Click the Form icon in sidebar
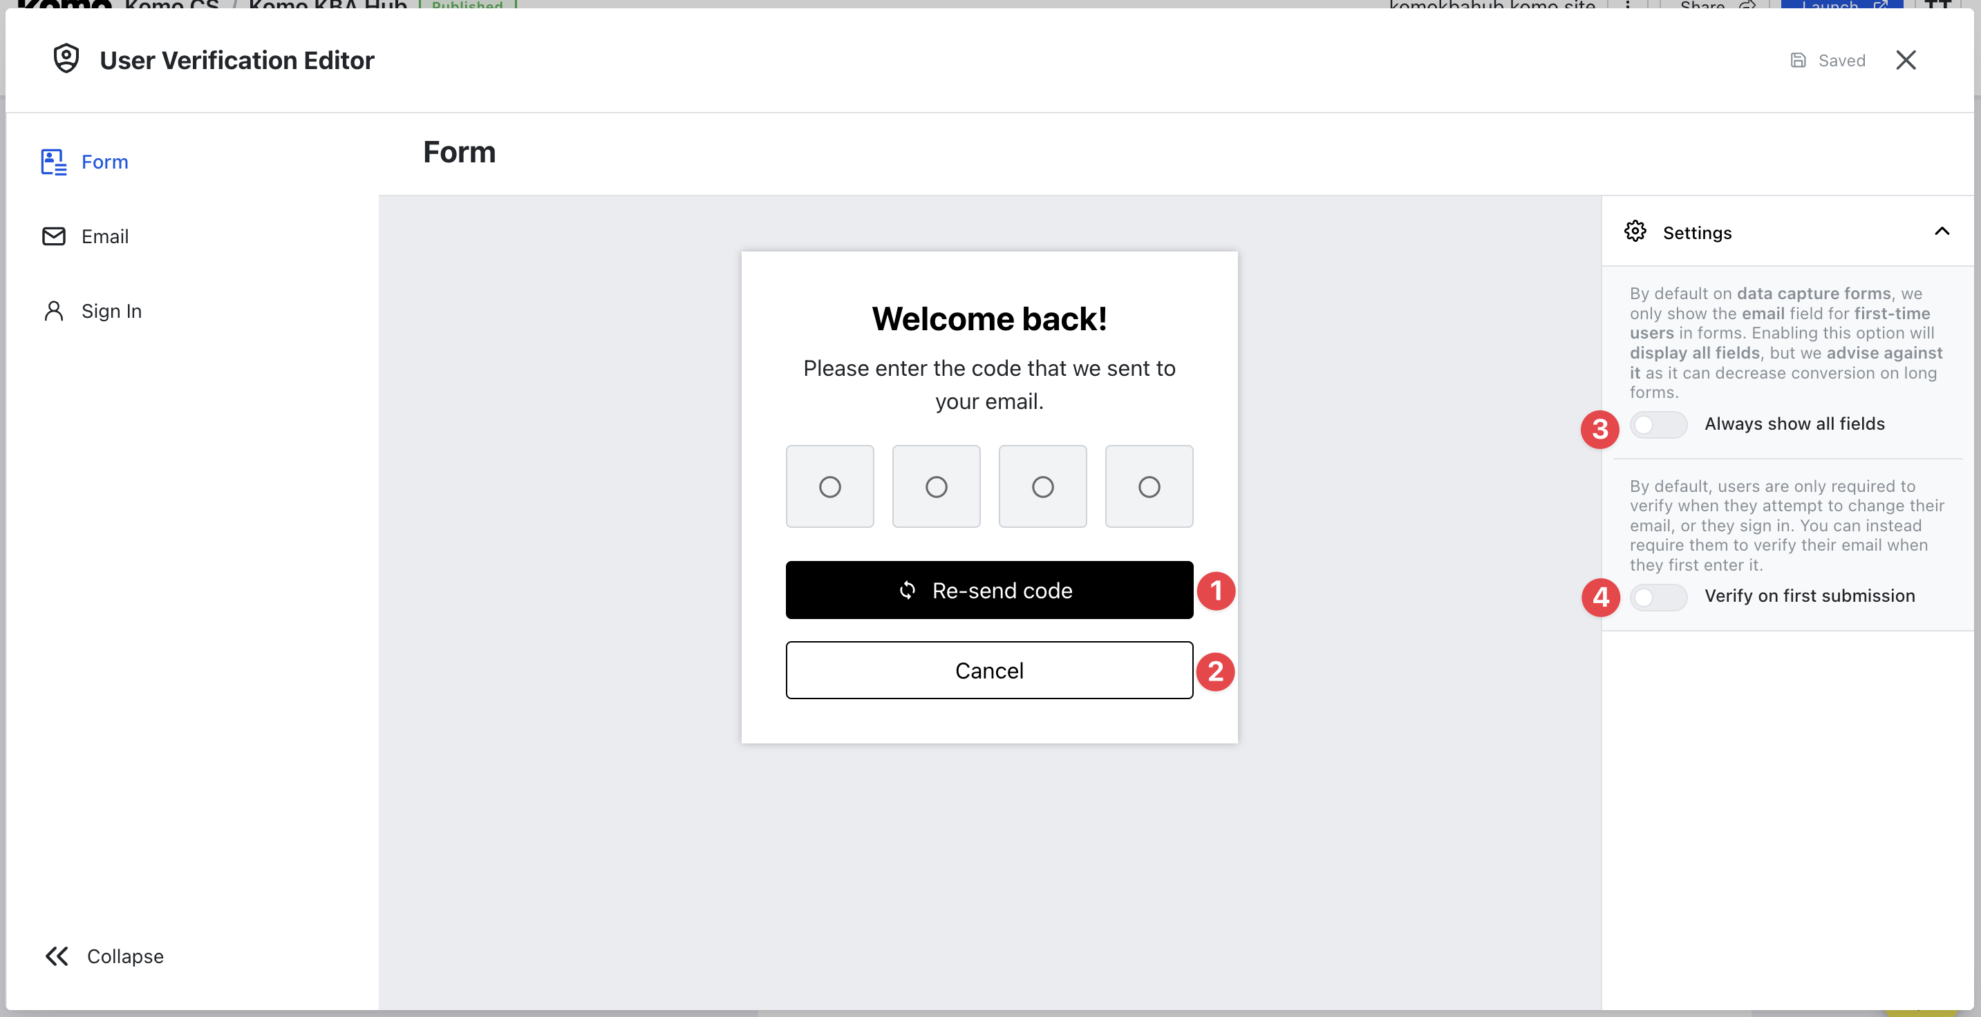 [54, 162]
